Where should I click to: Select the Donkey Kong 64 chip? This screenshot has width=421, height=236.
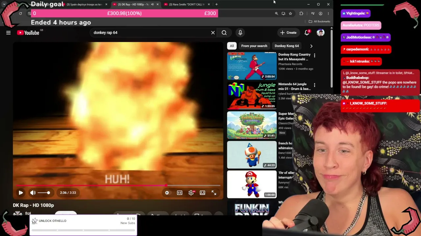point(287,46)
